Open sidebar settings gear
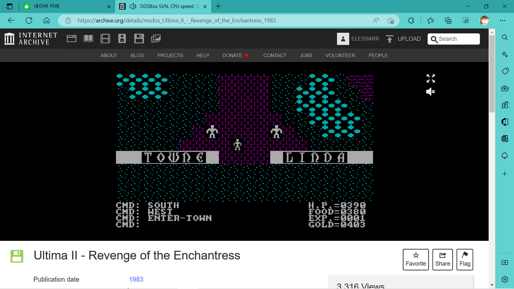514x289 pixels. (x=505, y=279)
